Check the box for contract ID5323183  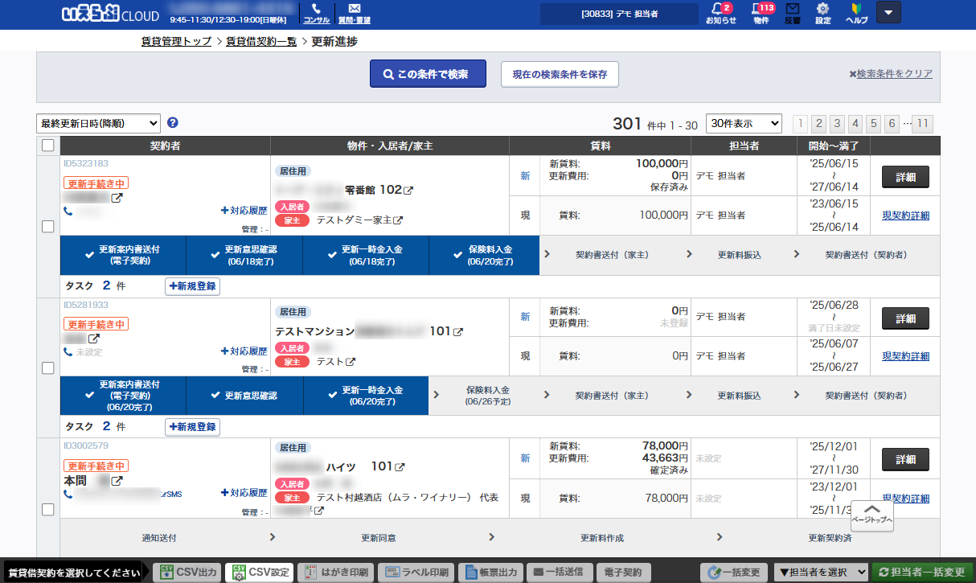point(47,227)
